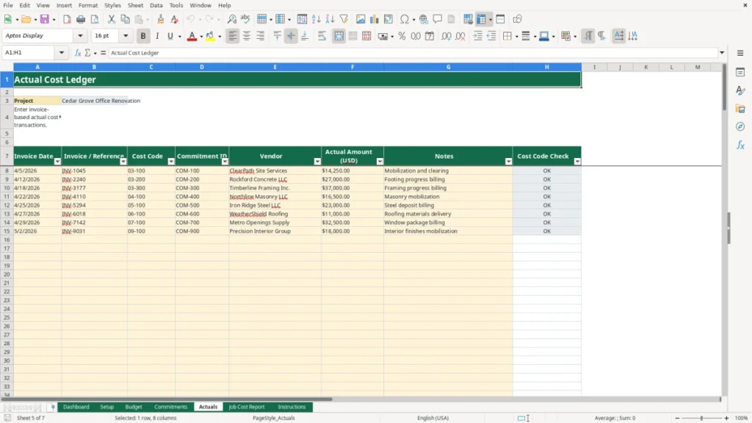The height and width of the screenshot is (423, 752).
Task: Toggle Merge and Center Cells
Action: point(339,36)
